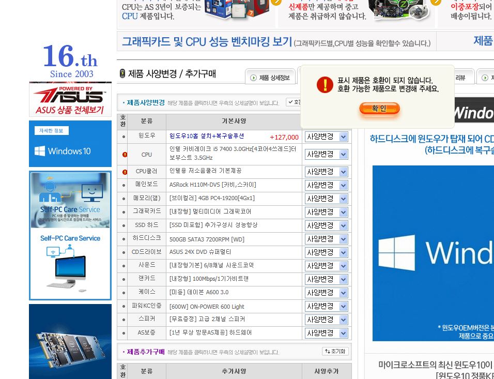Click the red warning icon in the CPU쿨러 row
The image size is (494, 379).
coord(125,172)
